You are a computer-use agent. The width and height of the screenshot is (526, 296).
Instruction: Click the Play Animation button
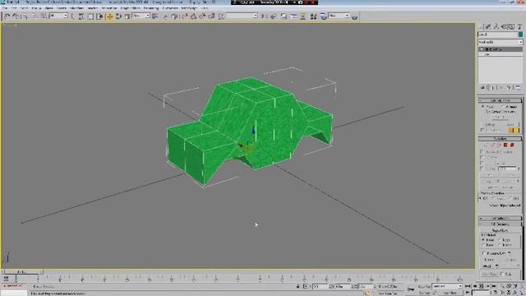[x=481, y=286]
